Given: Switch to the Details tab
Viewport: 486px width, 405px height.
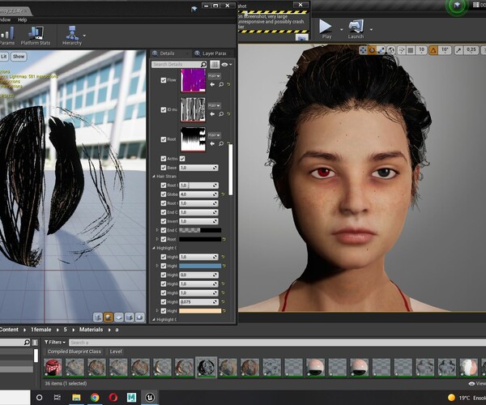Looking at the screenshot, I should click(x=168, y=53).
